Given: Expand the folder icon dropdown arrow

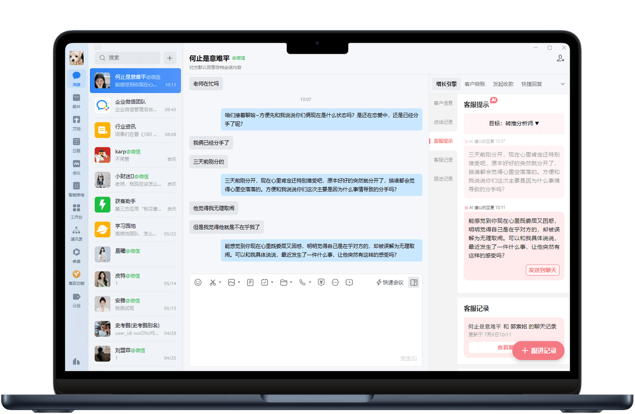Looking at the screenshot, I should 291,282.
